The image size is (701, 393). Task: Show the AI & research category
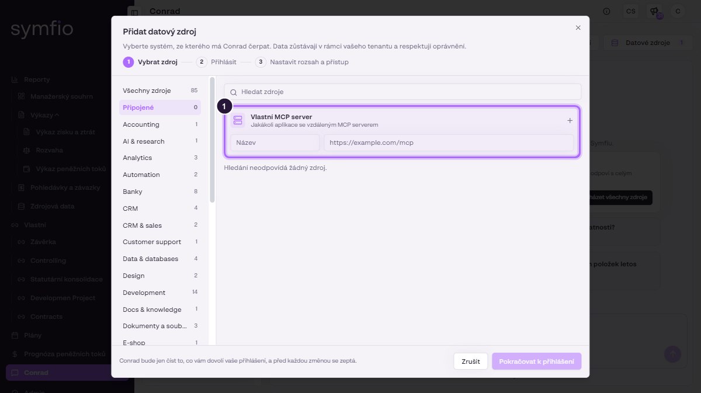coord(160,141)
